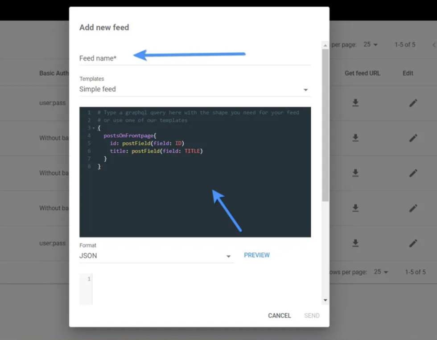437x340 pixels.
Task: Click PREVIEW to preview the feed output
Action: tap(257, 255)
